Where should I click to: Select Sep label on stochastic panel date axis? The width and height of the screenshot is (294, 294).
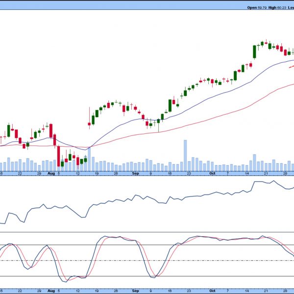coord(135,291)
